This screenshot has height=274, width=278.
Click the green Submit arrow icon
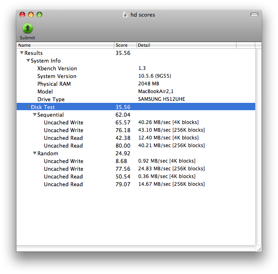pos(28,28)
